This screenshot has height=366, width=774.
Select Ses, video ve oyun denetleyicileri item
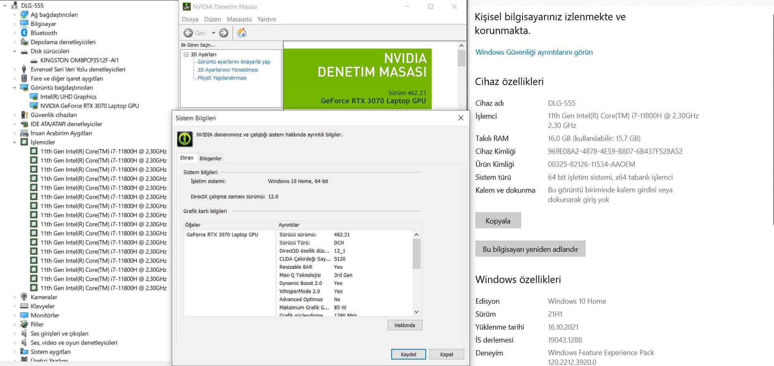74,343
